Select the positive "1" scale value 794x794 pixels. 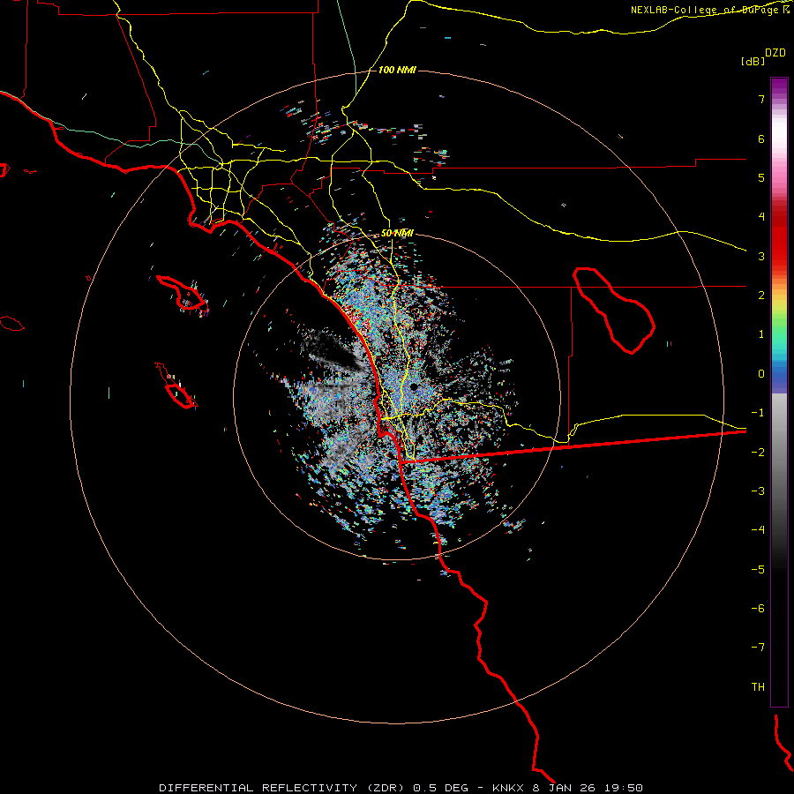(761, 334)
